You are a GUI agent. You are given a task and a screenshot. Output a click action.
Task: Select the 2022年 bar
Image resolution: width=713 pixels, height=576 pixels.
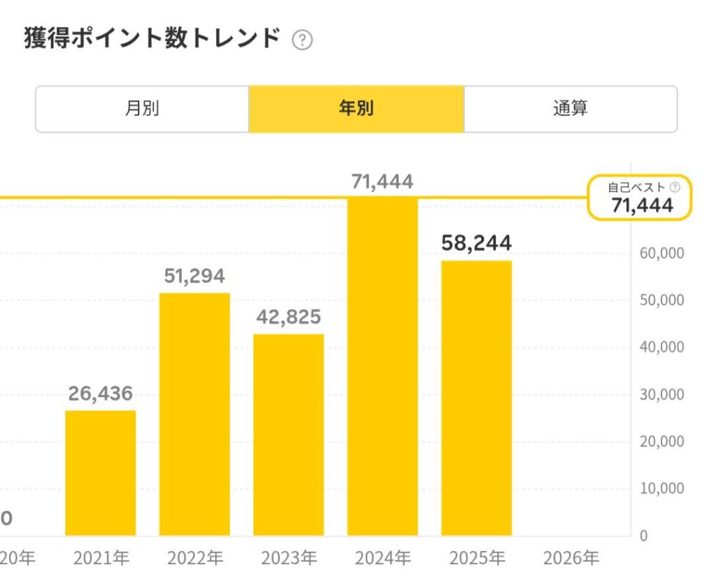tap(195, 414)
